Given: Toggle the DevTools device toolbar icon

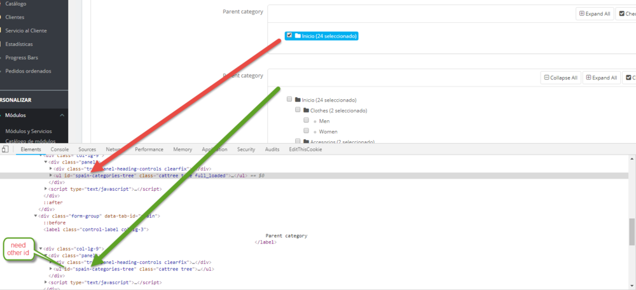Looking at the screenshot, I should [5, 149].
